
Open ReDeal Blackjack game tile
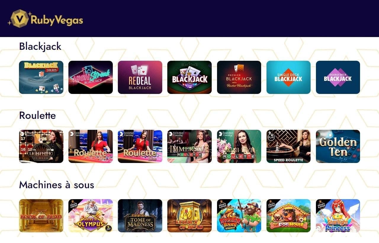140,77
